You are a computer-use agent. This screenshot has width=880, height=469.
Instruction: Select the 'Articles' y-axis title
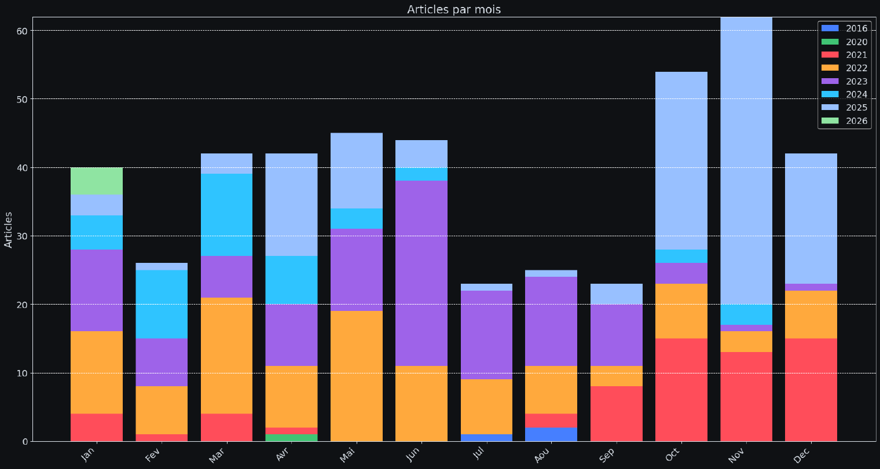9,229
